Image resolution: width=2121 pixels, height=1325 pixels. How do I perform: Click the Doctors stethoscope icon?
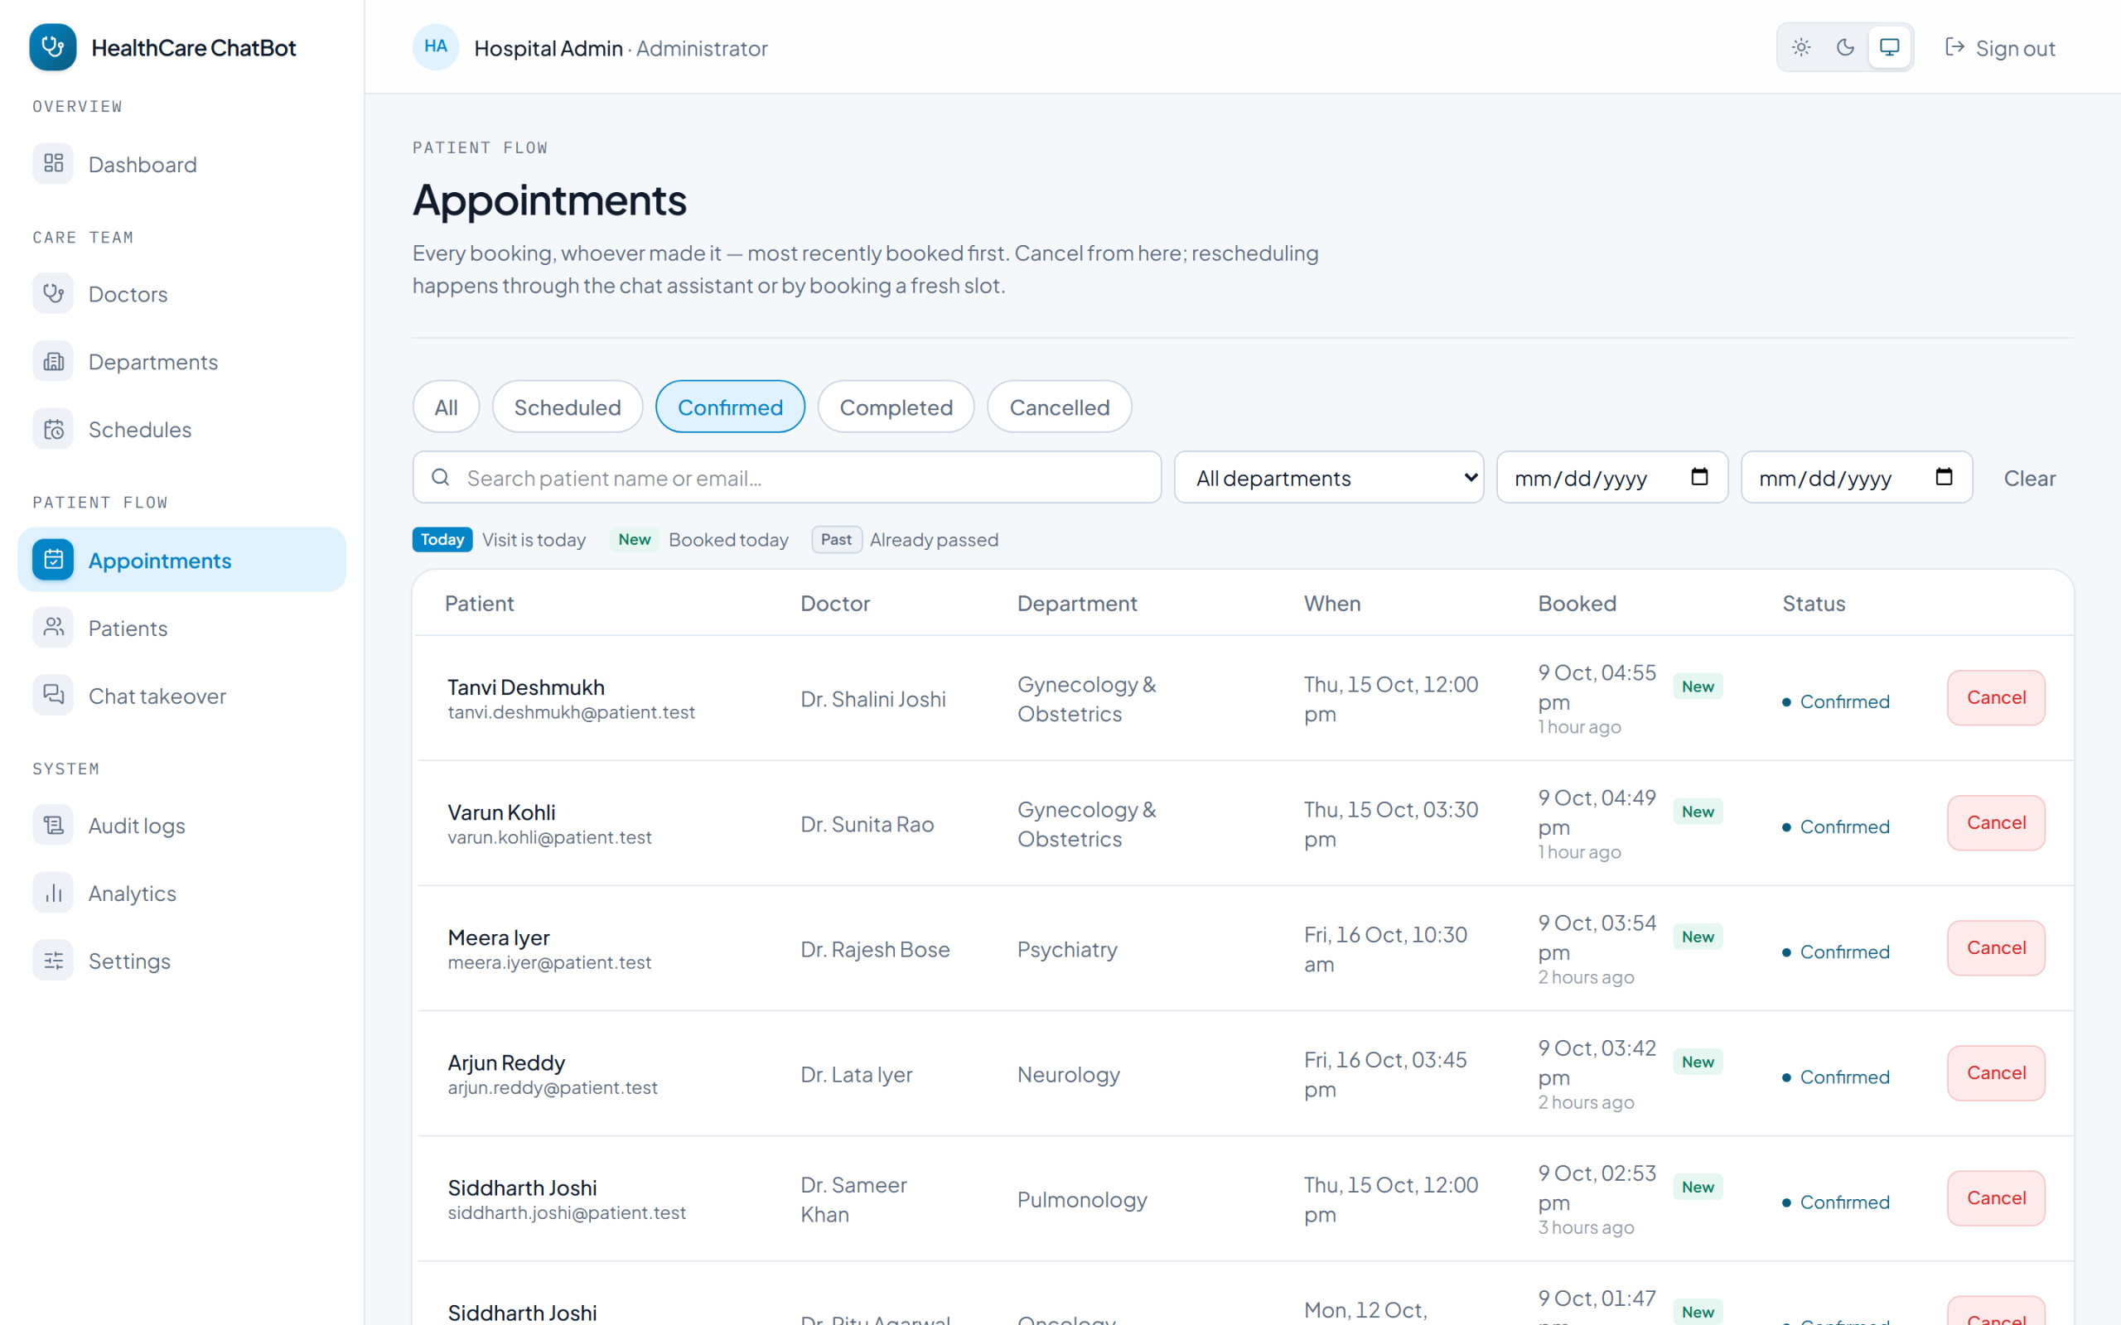point(54,293)
